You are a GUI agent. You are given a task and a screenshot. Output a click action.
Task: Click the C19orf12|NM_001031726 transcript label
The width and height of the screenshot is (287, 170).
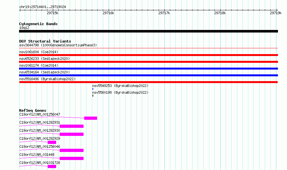pos(40,163)
